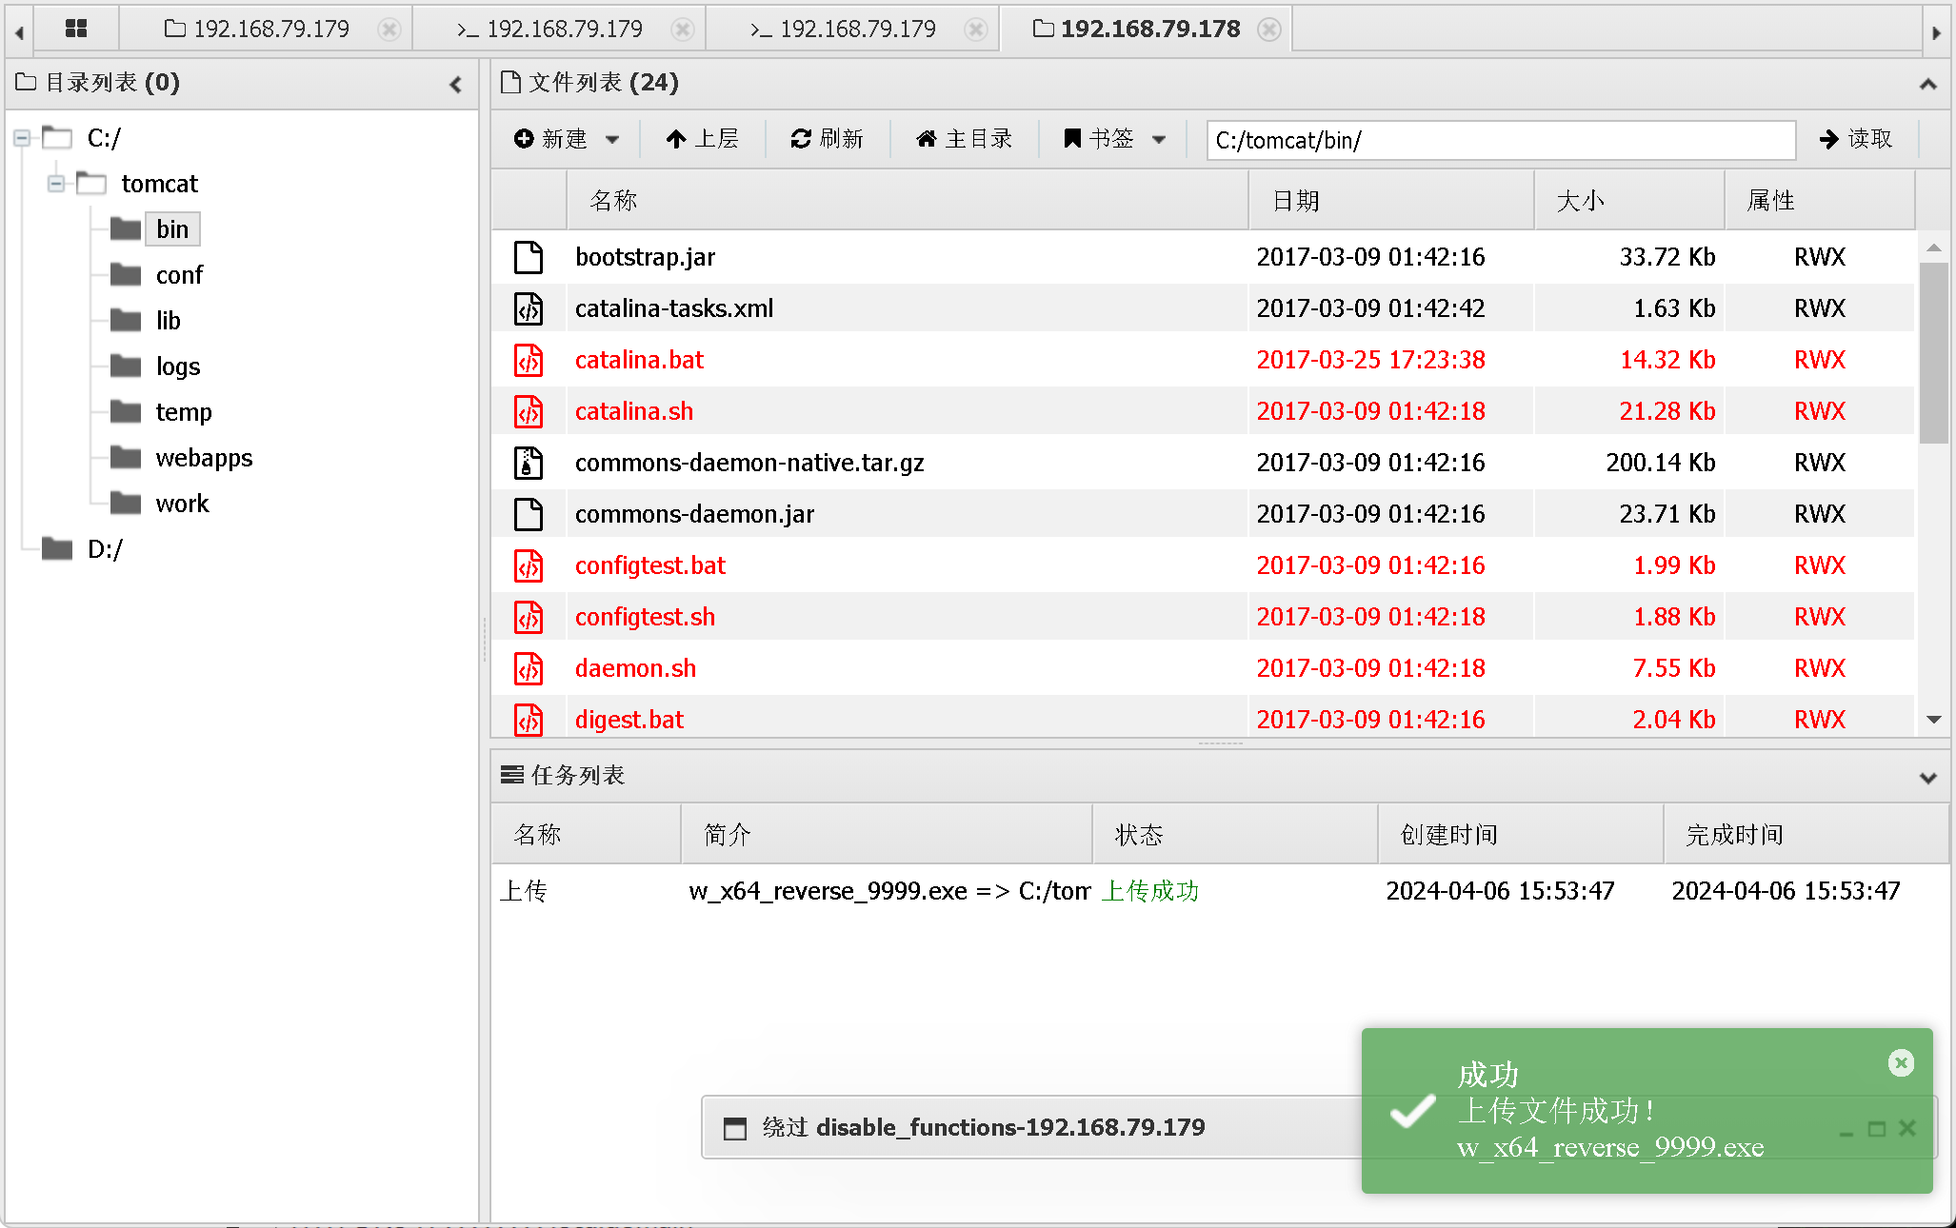Switch to first 192.168.79.179 file tab
Screen dimensions: 1956x1228
pyautogui.click(x=257, y=30)
